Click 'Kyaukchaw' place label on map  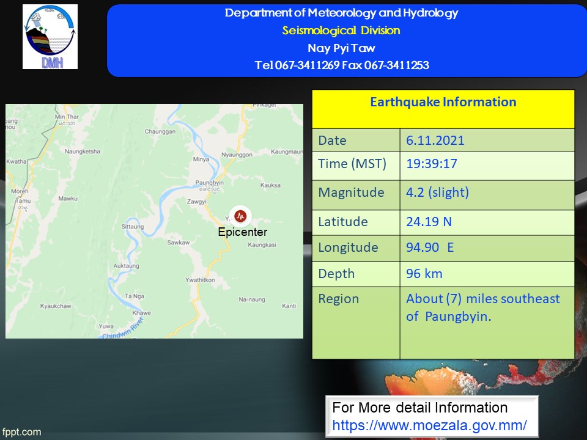(x=56, y=306)
